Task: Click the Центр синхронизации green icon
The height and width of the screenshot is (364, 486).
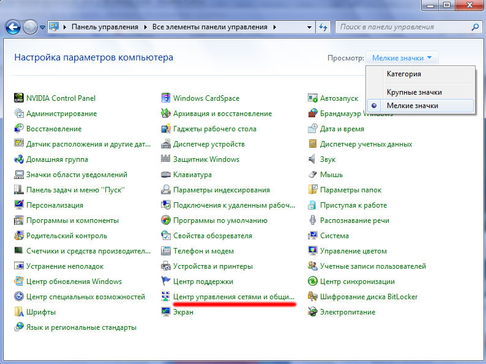Action: click(x=313, y=281)
